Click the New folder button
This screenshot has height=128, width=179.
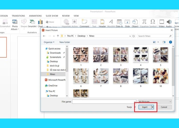tap(65, 42)
